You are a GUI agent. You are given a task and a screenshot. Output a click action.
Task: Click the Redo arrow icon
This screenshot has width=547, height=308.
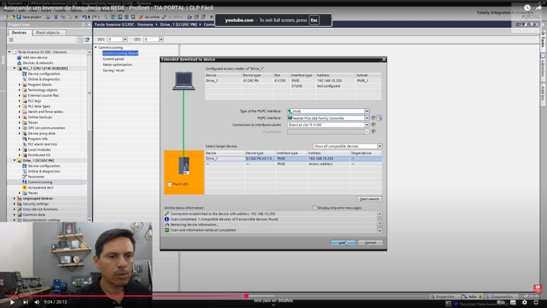(x=94, y=17)
